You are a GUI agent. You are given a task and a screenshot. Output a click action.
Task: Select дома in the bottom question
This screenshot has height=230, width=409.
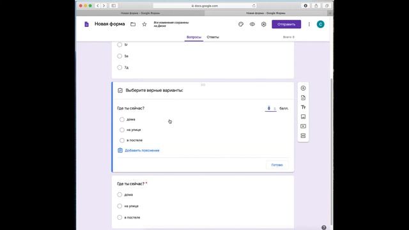point(120,194)
